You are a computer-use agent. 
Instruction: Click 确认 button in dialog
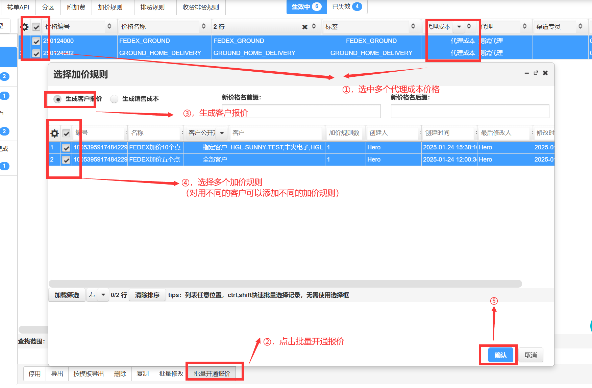500,355
